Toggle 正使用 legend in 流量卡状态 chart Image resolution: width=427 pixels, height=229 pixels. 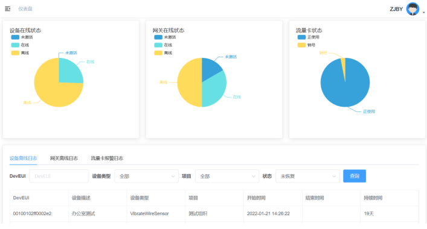click(x=308, y=37)
